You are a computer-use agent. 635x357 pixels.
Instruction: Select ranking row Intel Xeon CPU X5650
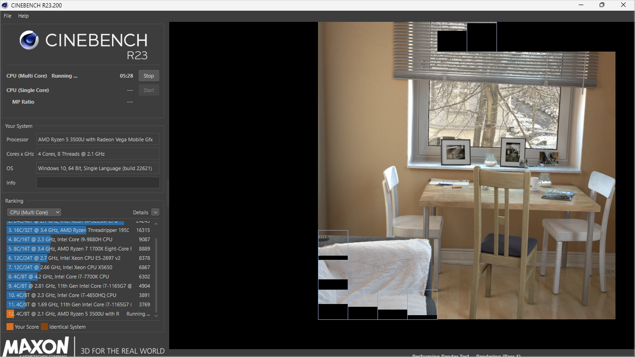pos(79,267)
